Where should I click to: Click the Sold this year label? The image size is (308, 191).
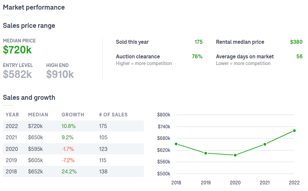click(x=132, y=42)
